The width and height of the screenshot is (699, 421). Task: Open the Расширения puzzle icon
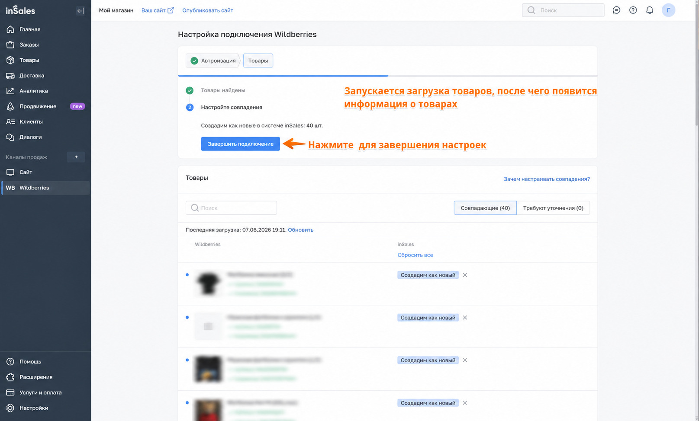click(10, 377)
